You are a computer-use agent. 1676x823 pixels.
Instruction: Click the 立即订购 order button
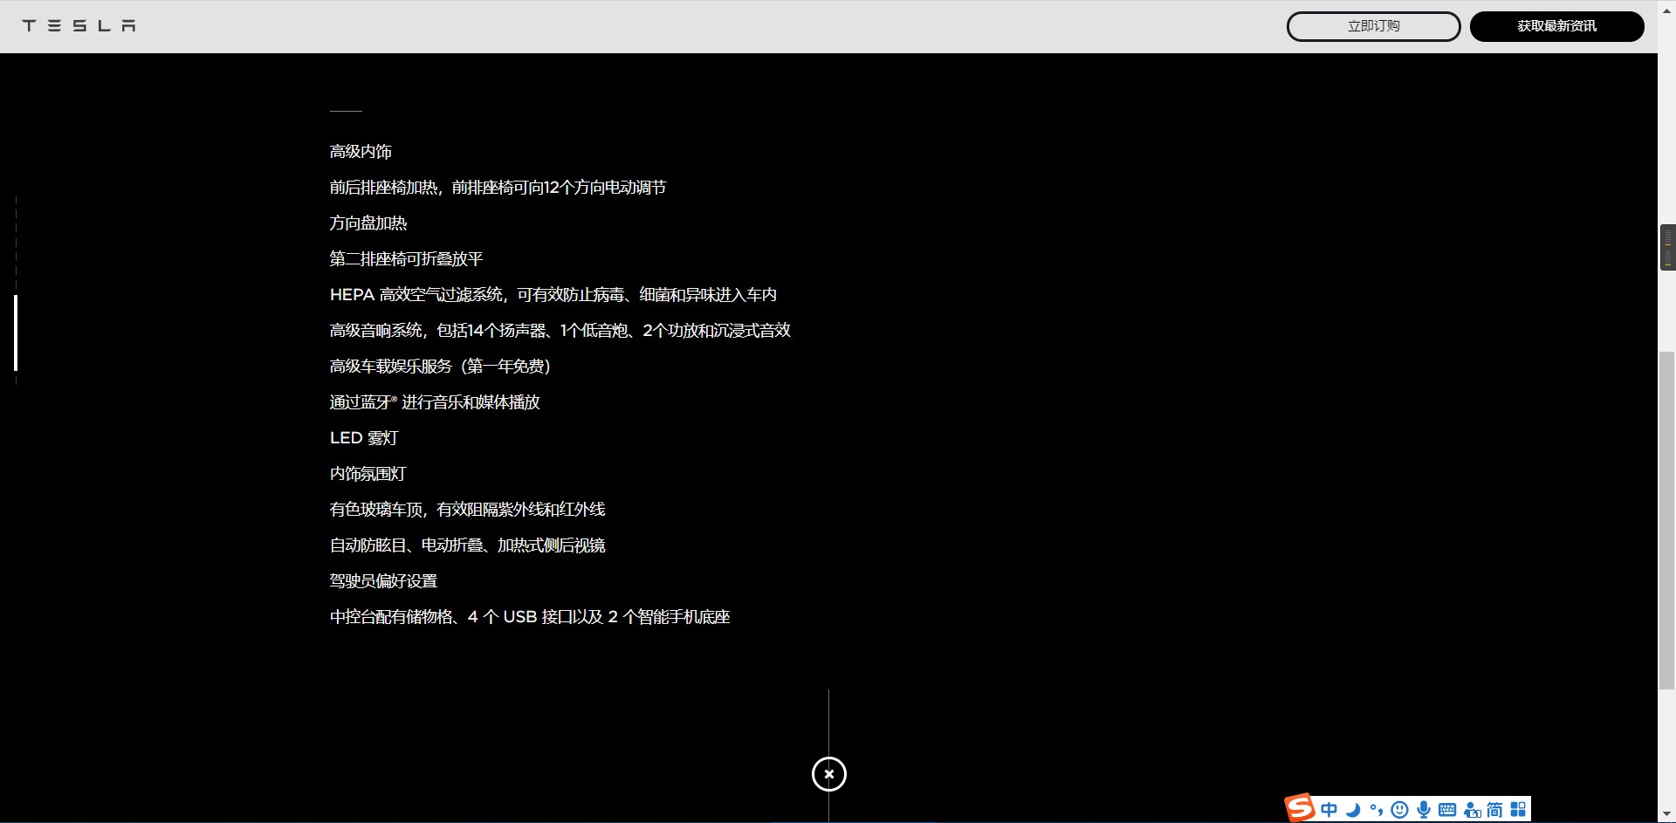pos(1373,26)
